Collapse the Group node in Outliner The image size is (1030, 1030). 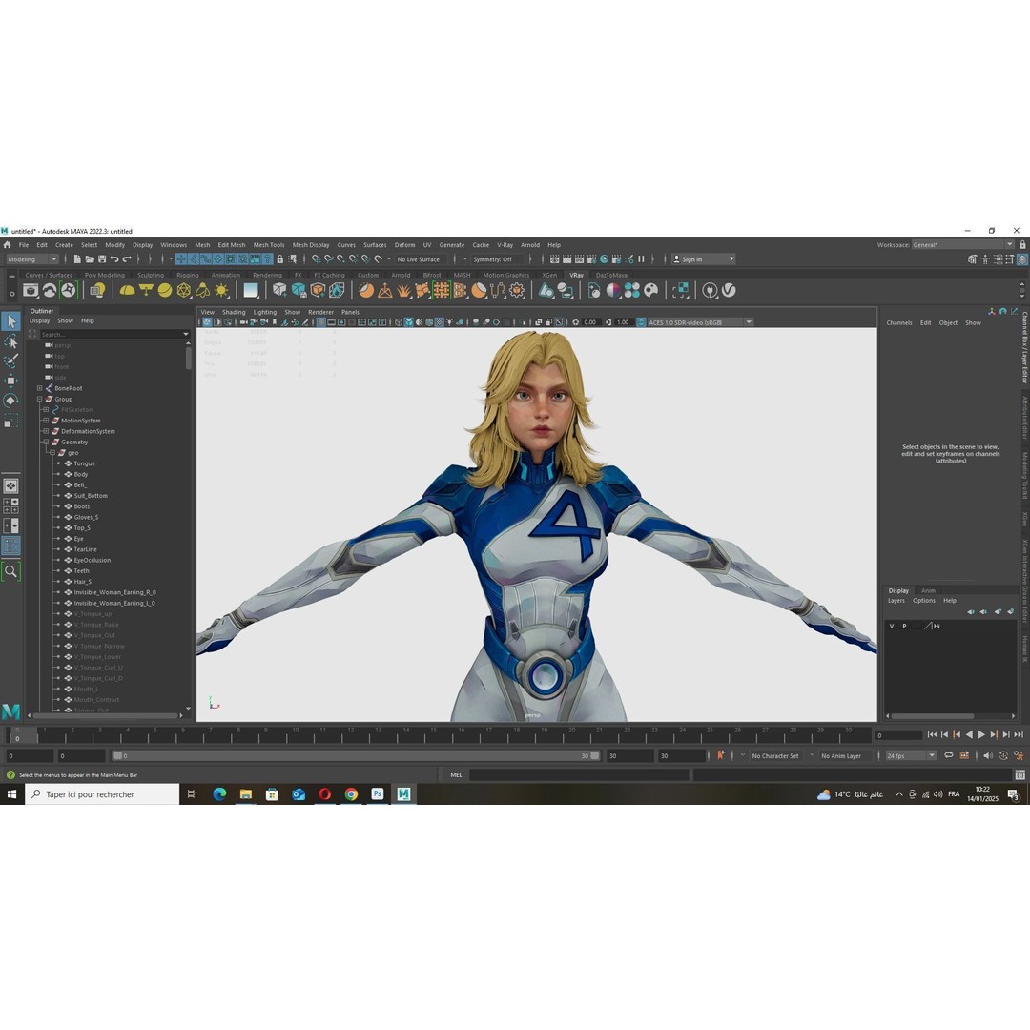(39, 399)
